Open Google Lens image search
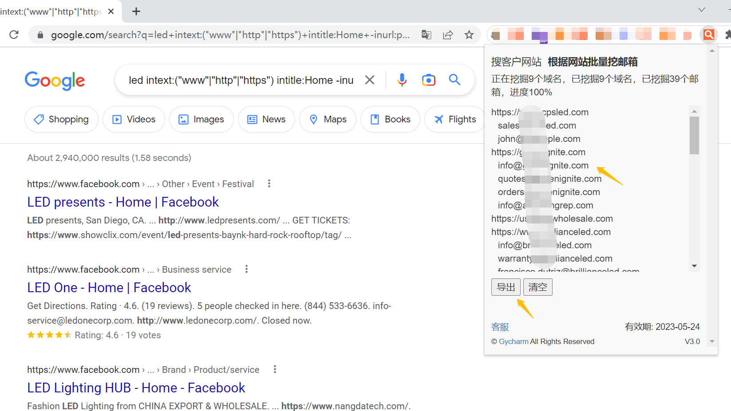Screen dimensions: 731x411 pos(428,80)
